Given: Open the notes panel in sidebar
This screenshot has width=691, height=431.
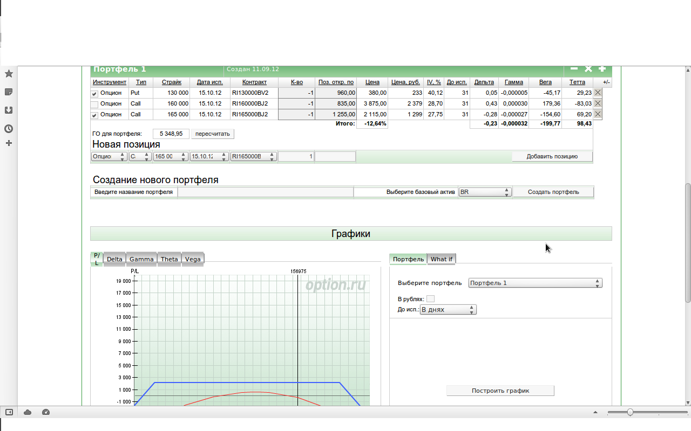Looking at the screenshot, I should [x=9, y=92].
